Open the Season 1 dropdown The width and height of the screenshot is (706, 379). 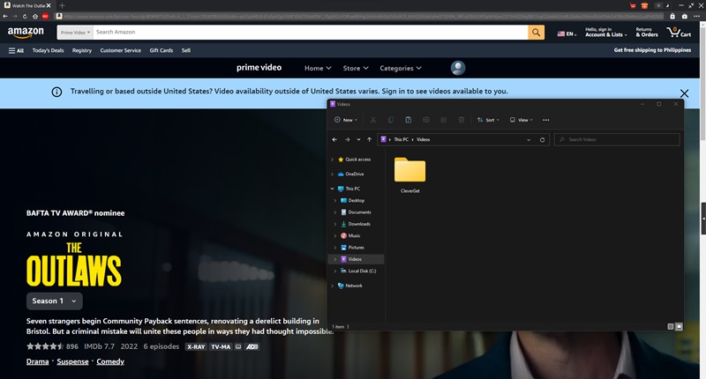[55, 301]
